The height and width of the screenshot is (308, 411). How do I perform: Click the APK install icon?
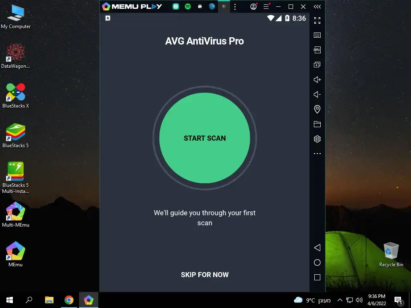click(x=317, y=50)
